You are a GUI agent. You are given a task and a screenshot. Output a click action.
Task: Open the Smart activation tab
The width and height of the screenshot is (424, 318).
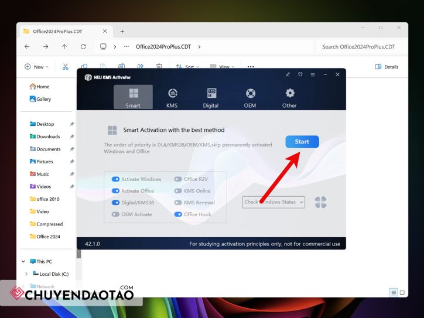coord(133,97)
